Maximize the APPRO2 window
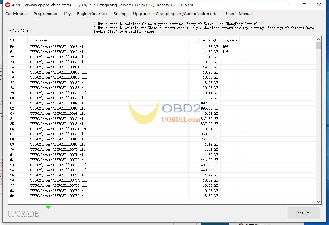Image resolution: width=329 pixels, height=225 pixels. 304,5
